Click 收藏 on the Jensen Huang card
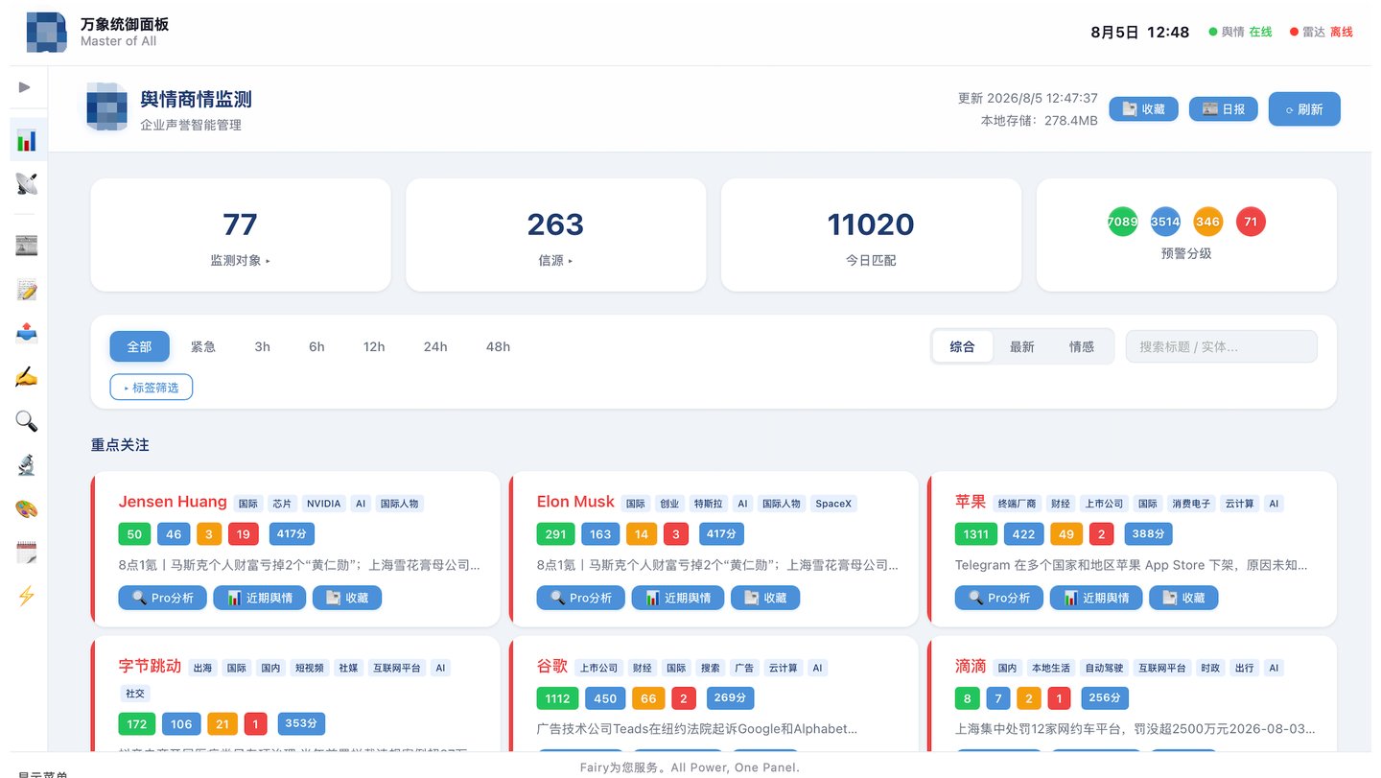Viewport: 1381px width, 778px height. pyautogui.click(x=347, y=598)
